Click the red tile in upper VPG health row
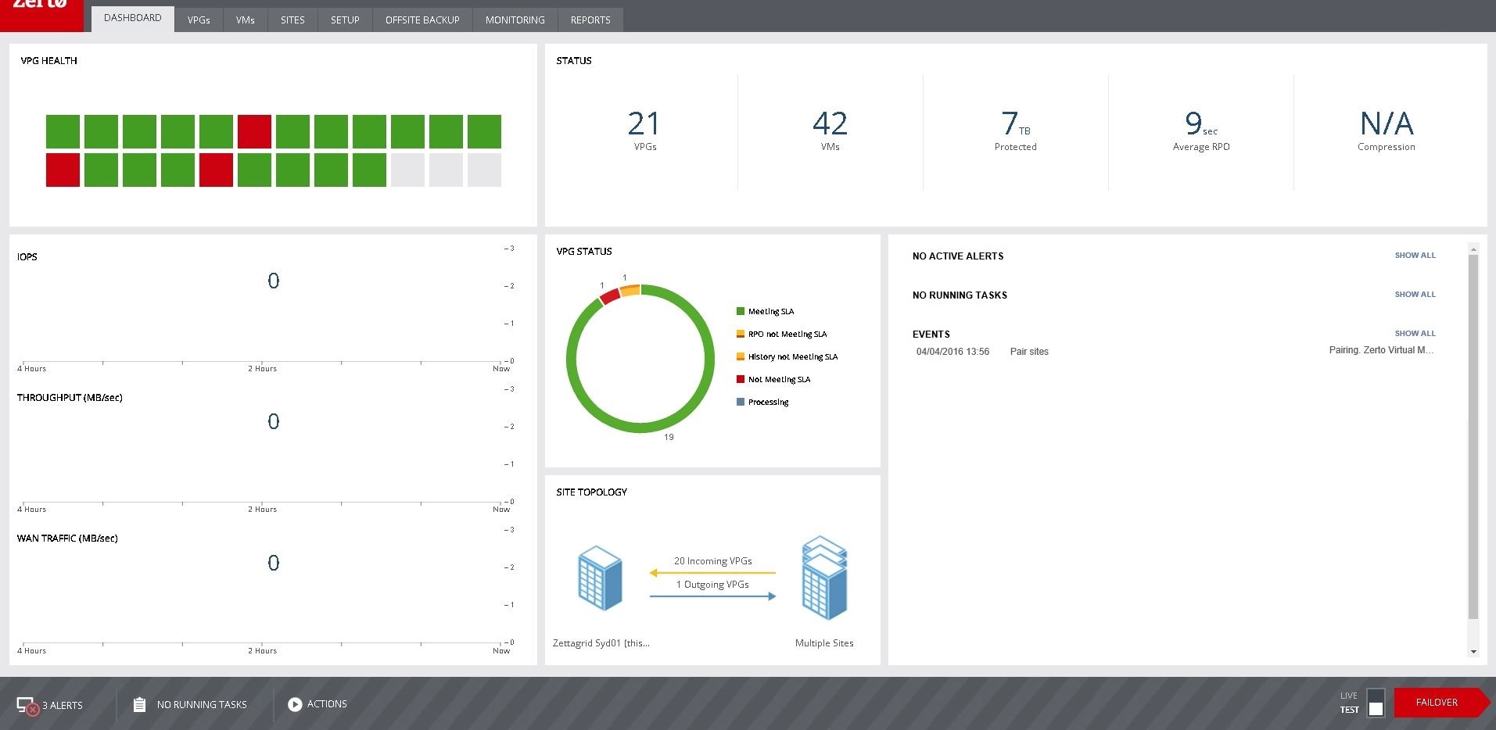 click(254, 131)
